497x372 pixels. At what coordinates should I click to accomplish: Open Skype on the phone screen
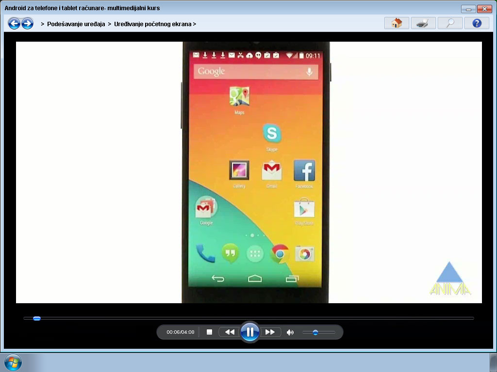[x=271, y=132]
